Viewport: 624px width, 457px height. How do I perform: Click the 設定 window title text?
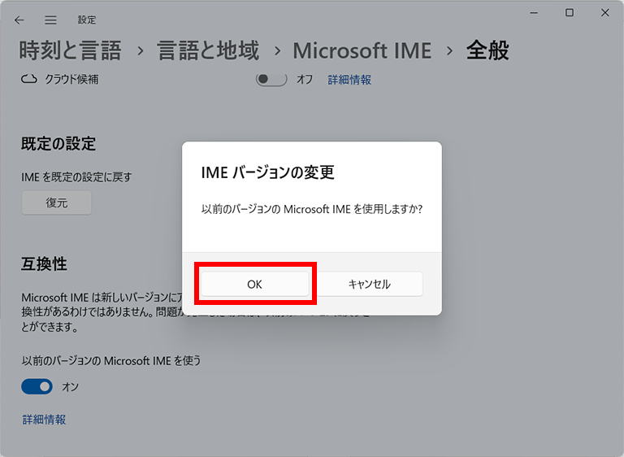tap(87, 20)
